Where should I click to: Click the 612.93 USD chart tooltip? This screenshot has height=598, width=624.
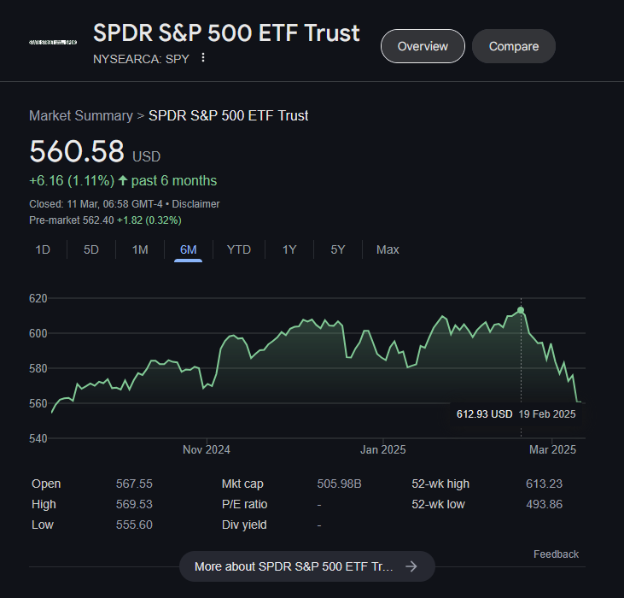[516, 414]
